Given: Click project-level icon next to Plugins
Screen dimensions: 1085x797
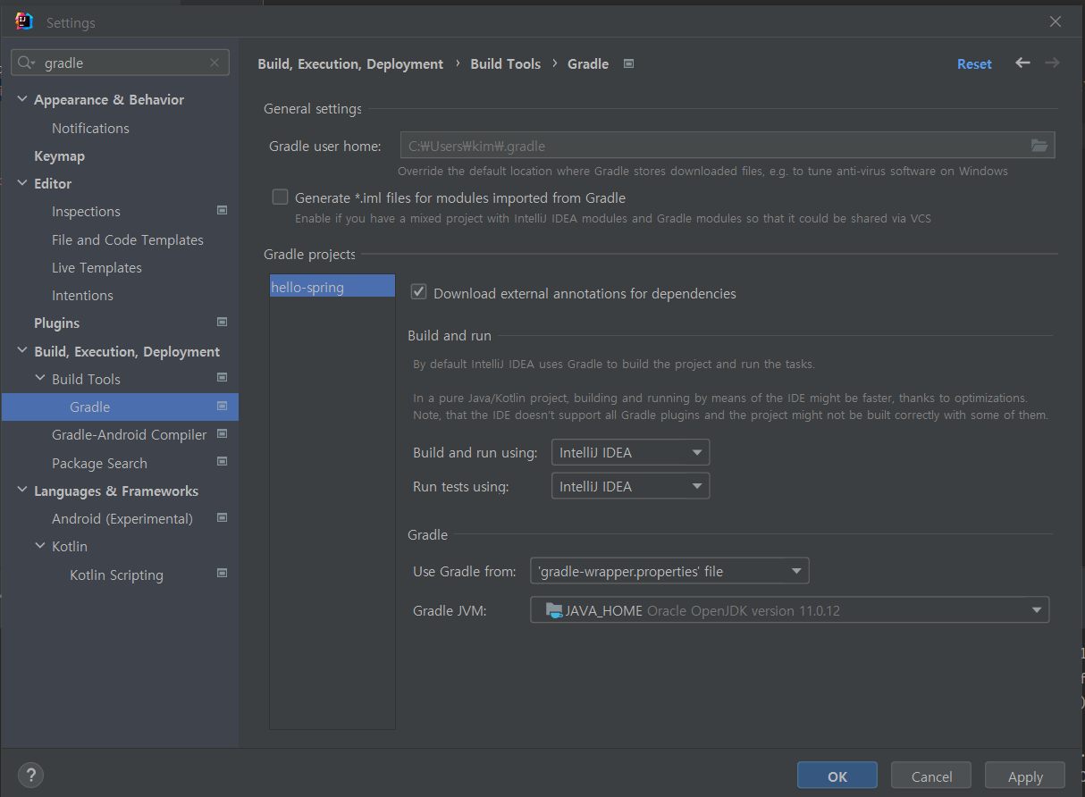Looking at the screenshot, I should click(x=223, y=323).
